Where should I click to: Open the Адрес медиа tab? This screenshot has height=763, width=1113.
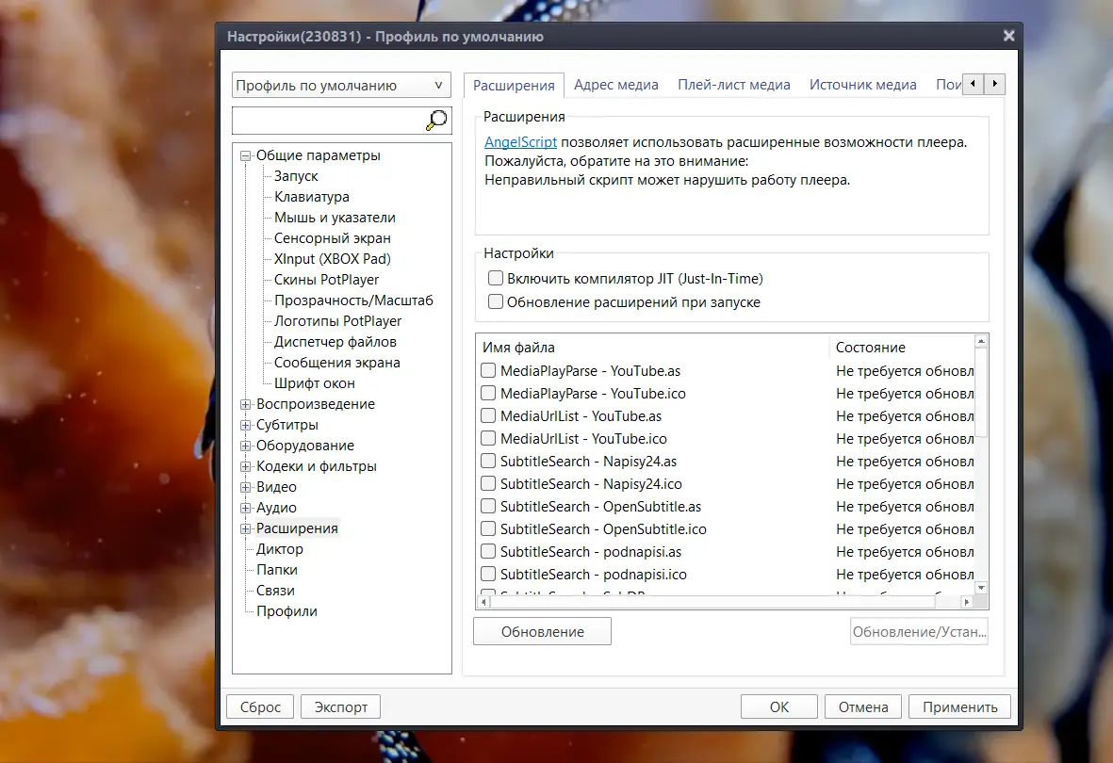click(616, 85)
